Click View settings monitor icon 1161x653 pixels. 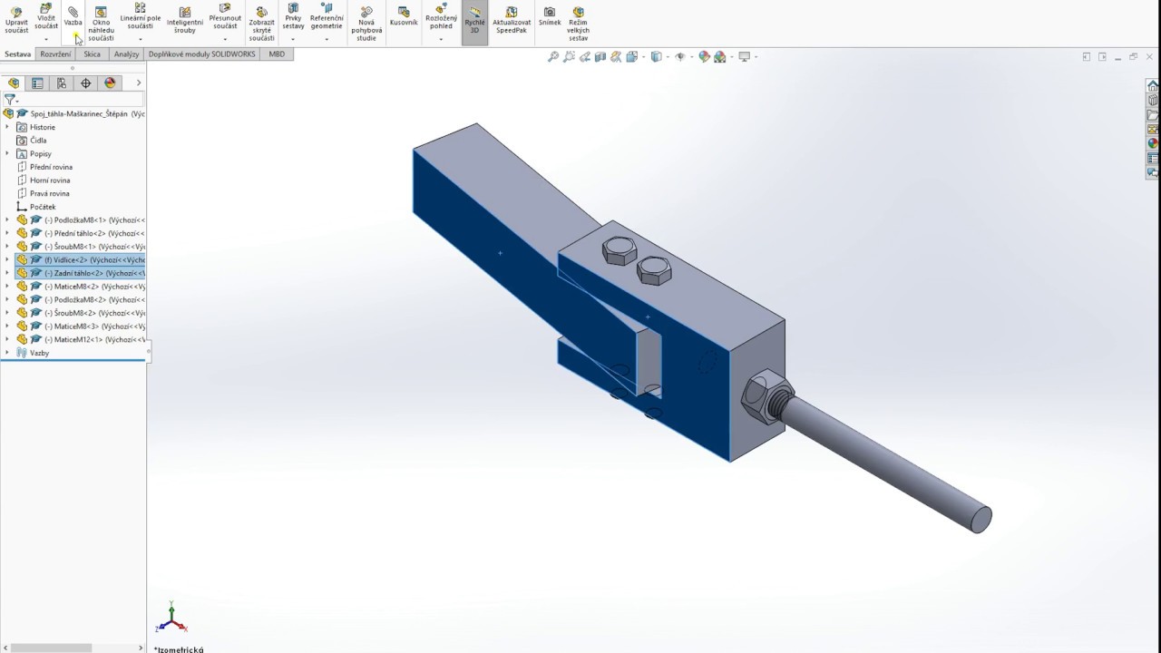745,56
